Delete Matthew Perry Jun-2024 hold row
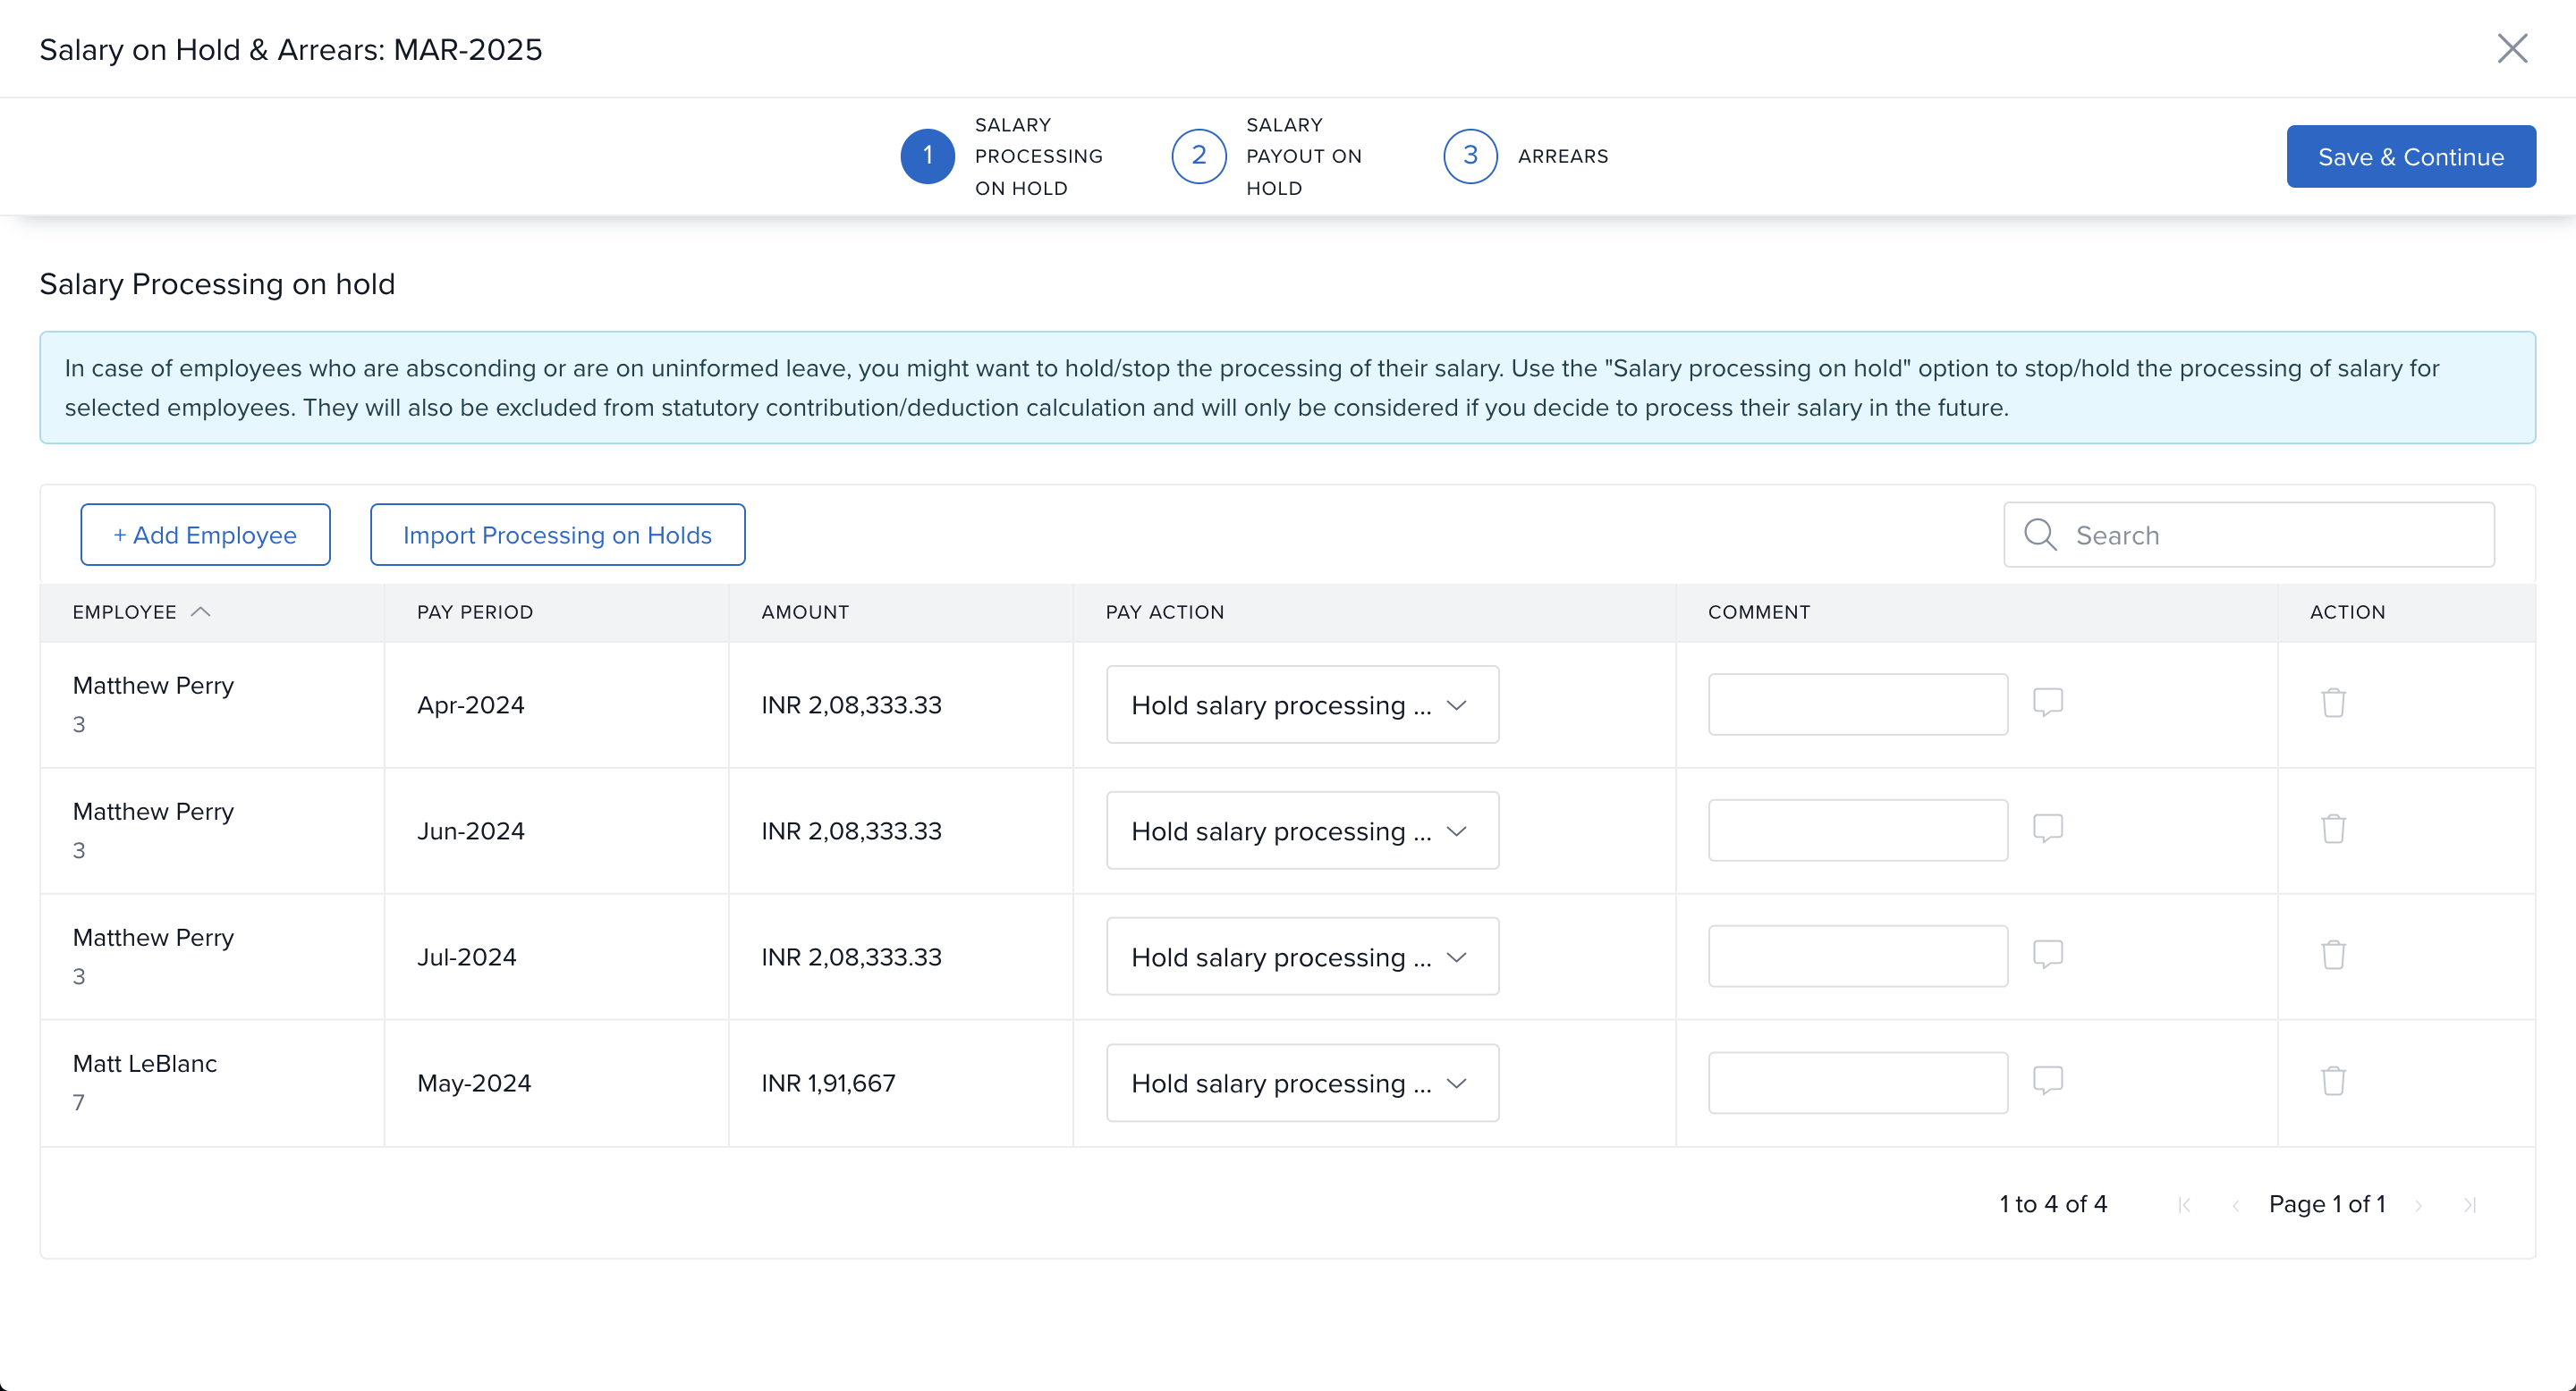The width and height of the screenshot is (2576, 1391). [2333, 830]
